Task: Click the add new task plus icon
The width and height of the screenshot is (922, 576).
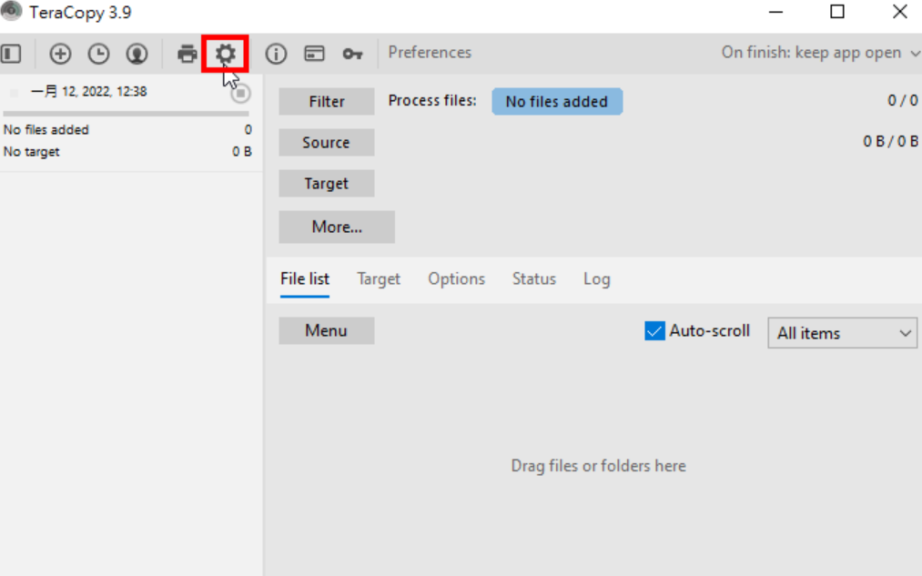Action: point(60,54)
